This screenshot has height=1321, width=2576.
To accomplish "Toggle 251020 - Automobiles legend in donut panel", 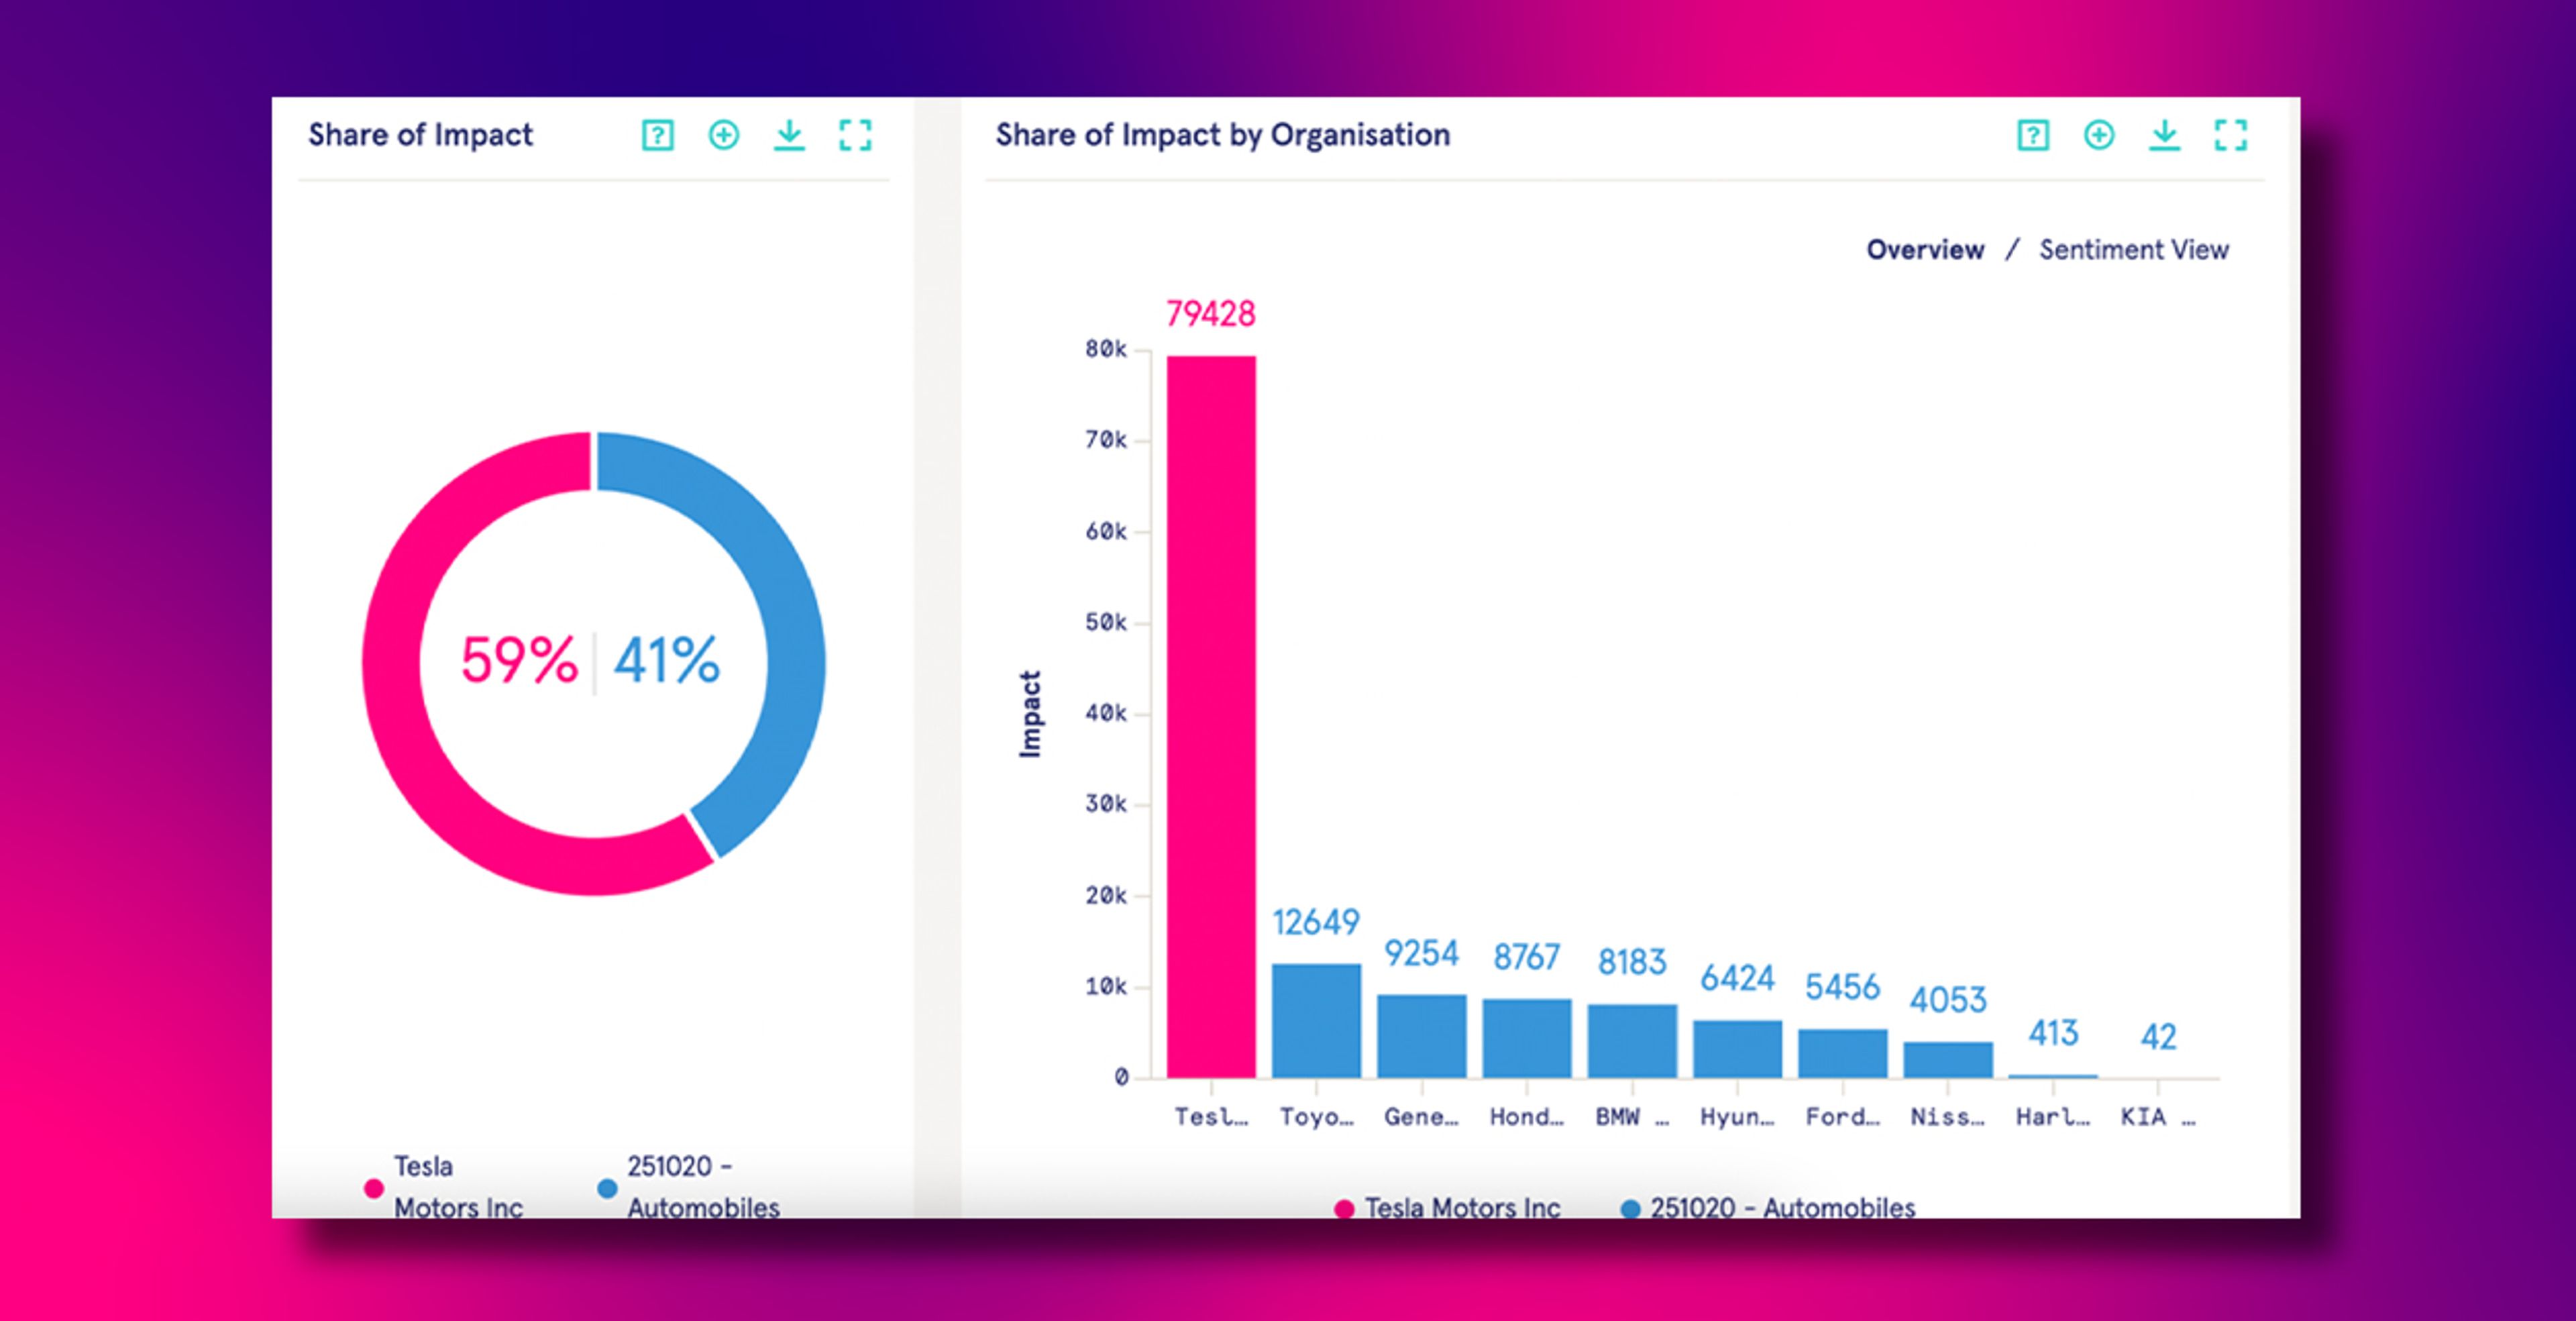I will point(690,1187).
